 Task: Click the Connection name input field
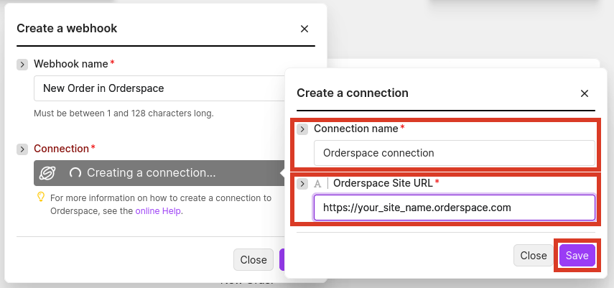(x=455, y=153)
